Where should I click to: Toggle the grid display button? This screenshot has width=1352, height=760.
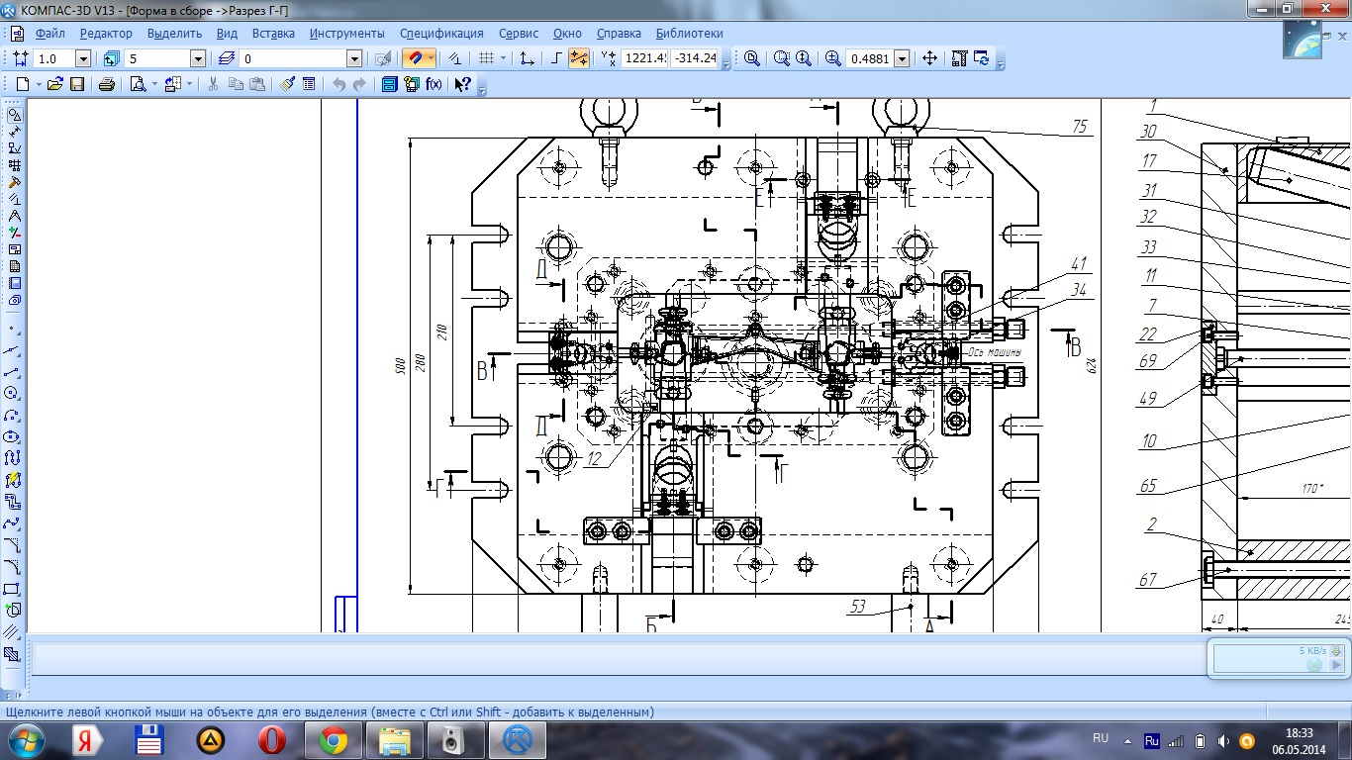point(485,58)
